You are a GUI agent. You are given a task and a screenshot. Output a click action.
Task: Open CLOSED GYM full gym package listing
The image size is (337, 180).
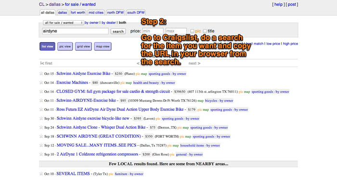point(113,92)
